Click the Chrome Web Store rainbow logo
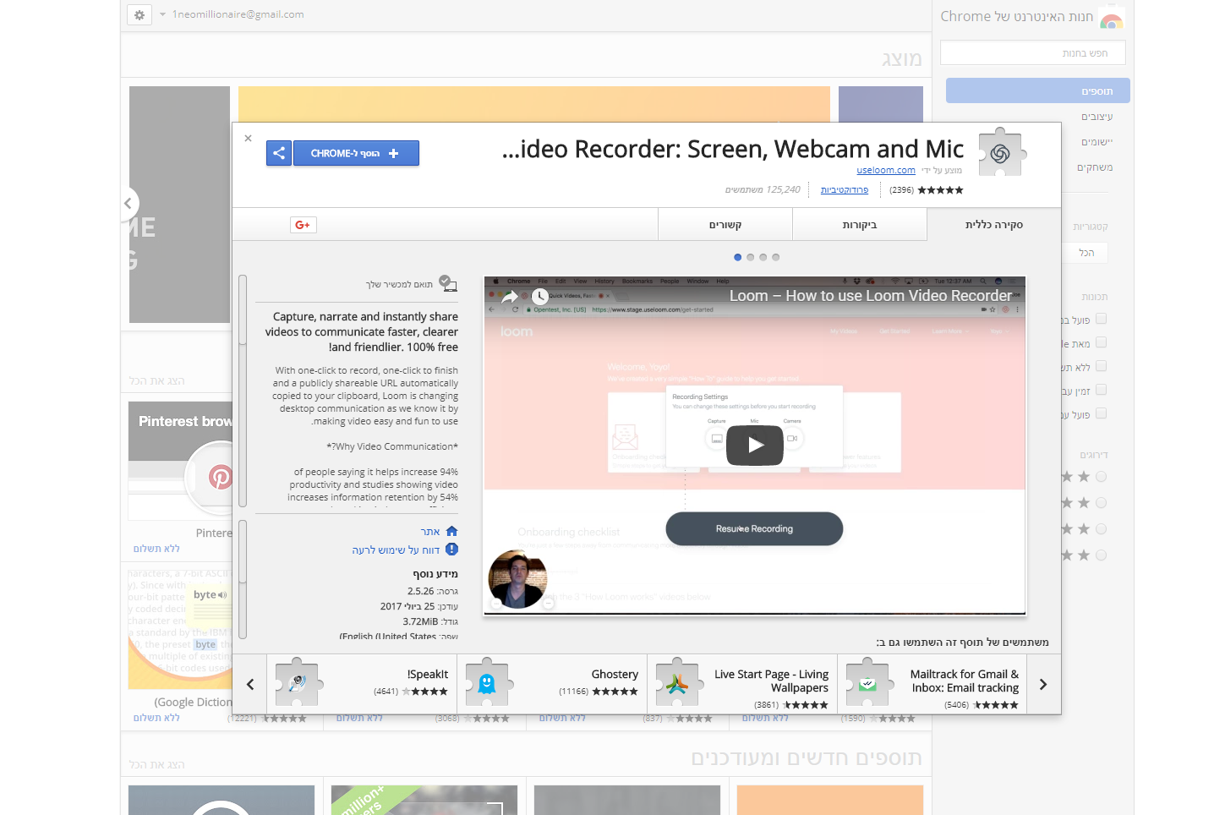The image size is (1225, 815). [x=1112, y=19]
